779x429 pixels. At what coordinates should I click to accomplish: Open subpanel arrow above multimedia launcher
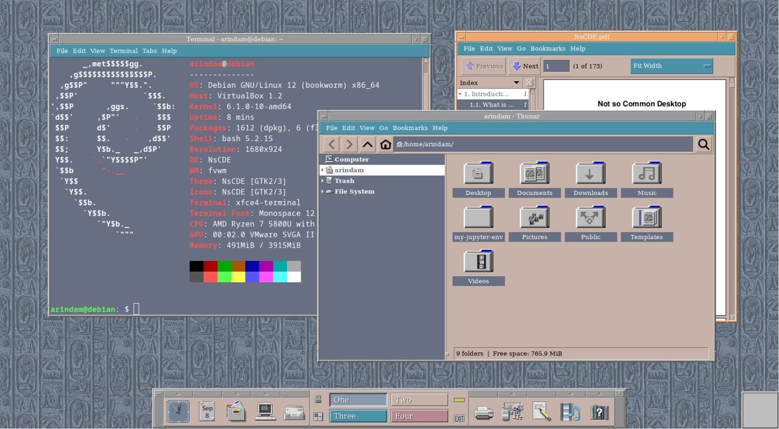coord(571,394)
